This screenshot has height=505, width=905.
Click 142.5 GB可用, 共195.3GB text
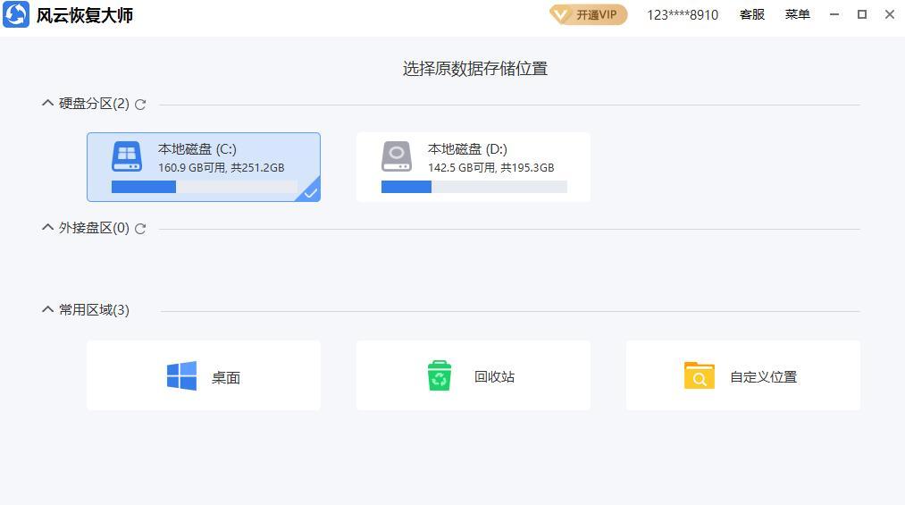490,167
